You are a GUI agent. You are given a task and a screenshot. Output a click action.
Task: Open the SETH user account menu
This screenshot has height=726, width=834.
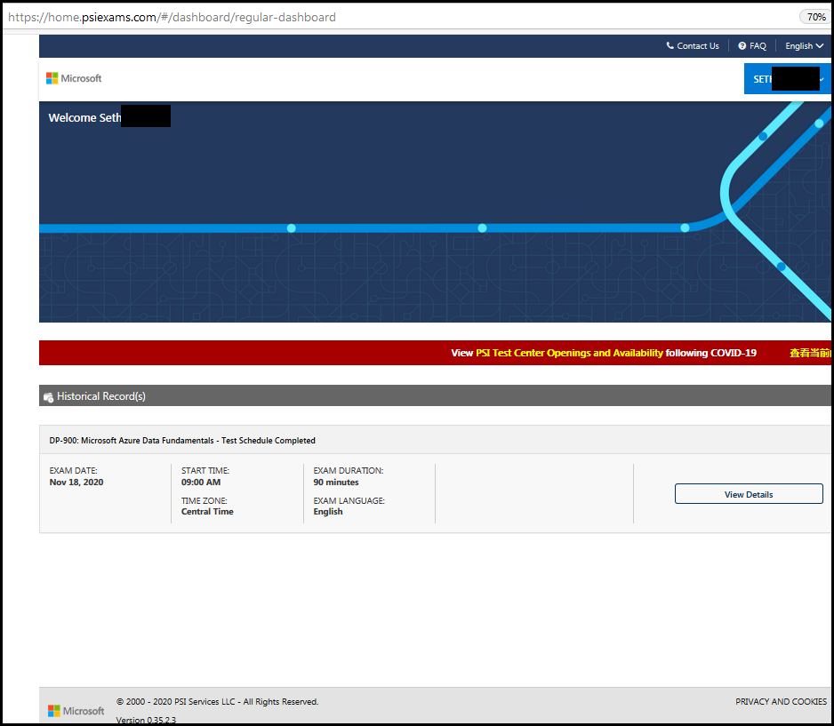787,79
